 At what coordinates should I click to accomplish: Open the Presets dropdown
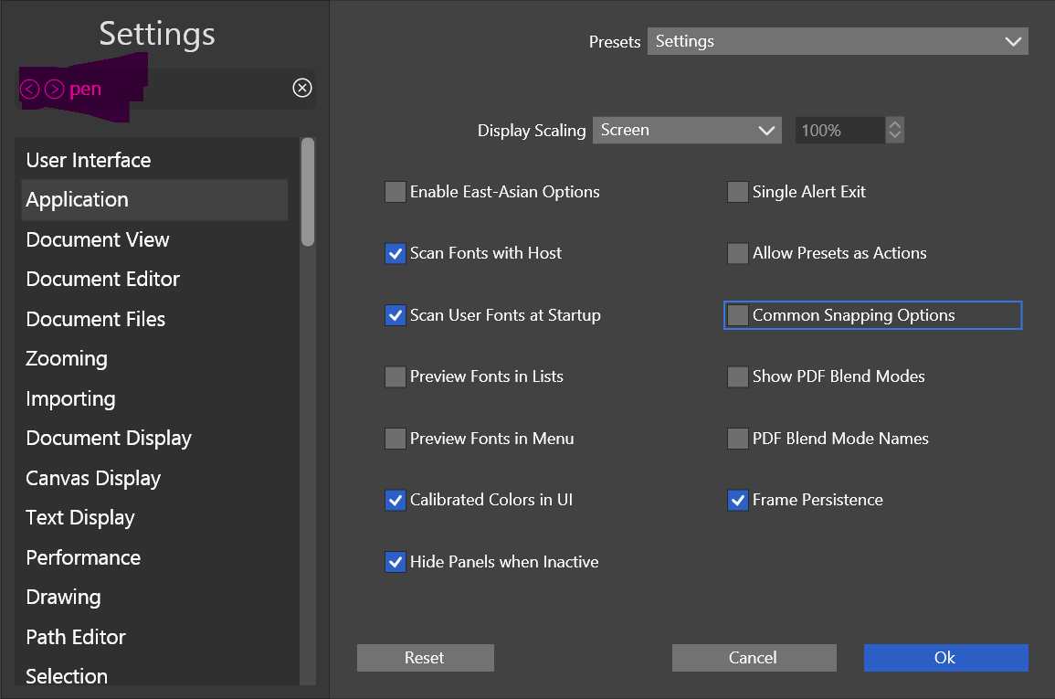click(838, 41)
